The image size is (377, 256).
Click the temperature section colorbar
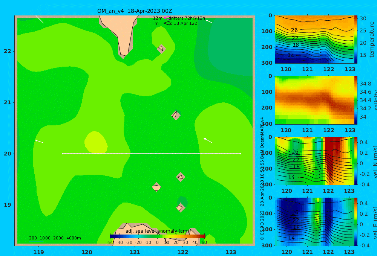pos(356,40)
